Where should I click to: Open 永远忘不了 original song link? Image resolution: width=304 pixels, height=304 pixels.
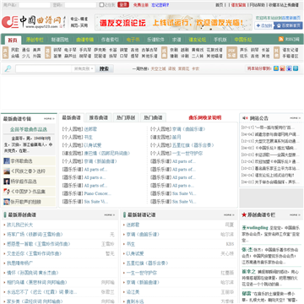[41, 292]
